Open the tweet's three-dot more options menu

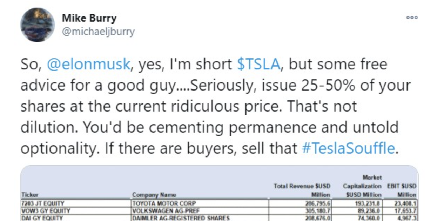[x=412, y=18]
